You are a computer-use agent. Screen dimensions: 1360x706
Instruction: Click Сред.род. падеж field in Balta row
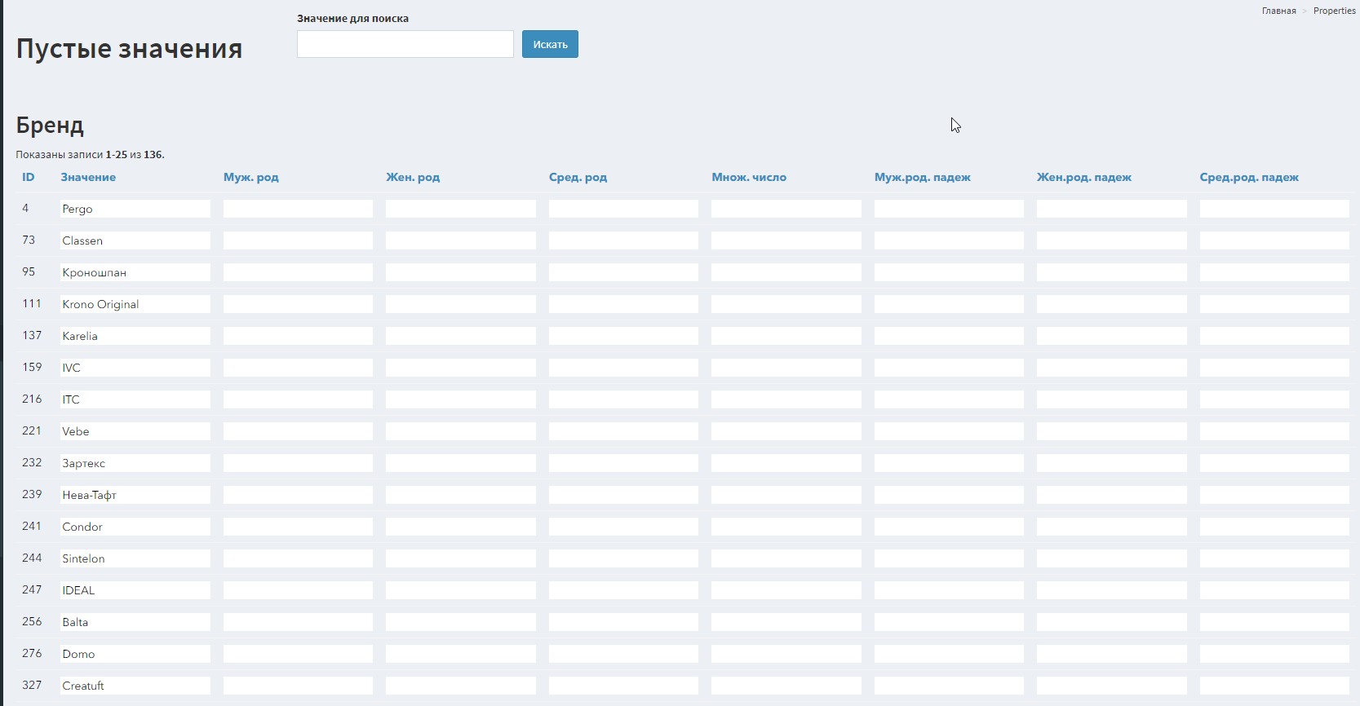pyautogui.click(x=1274, y=622)
